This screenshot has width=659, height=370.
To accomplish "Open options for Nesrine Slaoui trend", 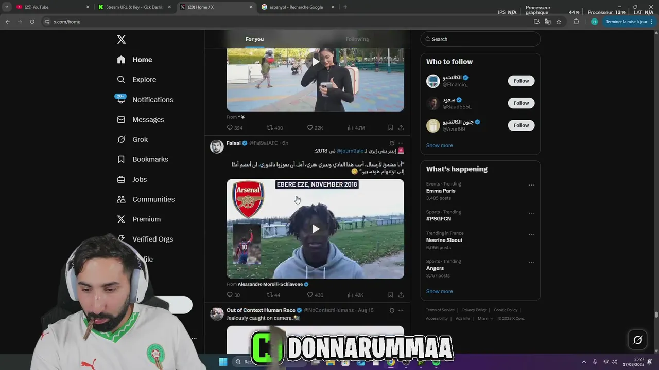I will (x=531, y=234).
